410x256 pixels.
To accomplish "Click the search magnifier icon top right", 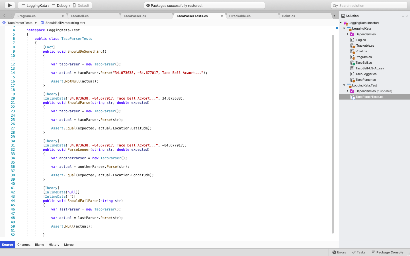I will 335,5.
